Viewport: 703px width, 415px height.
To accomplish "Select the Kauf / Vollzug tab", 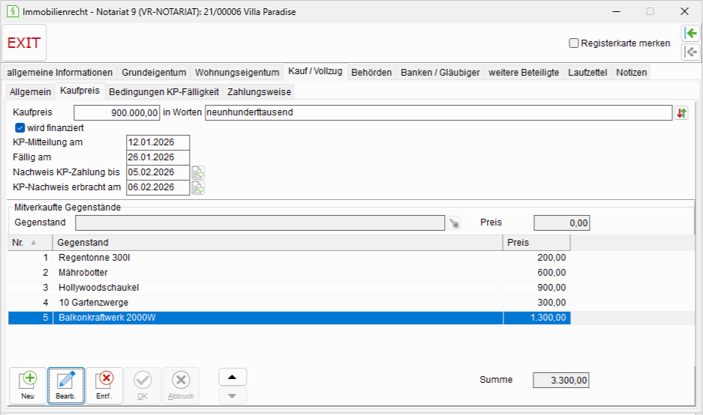I will point(315,71).
